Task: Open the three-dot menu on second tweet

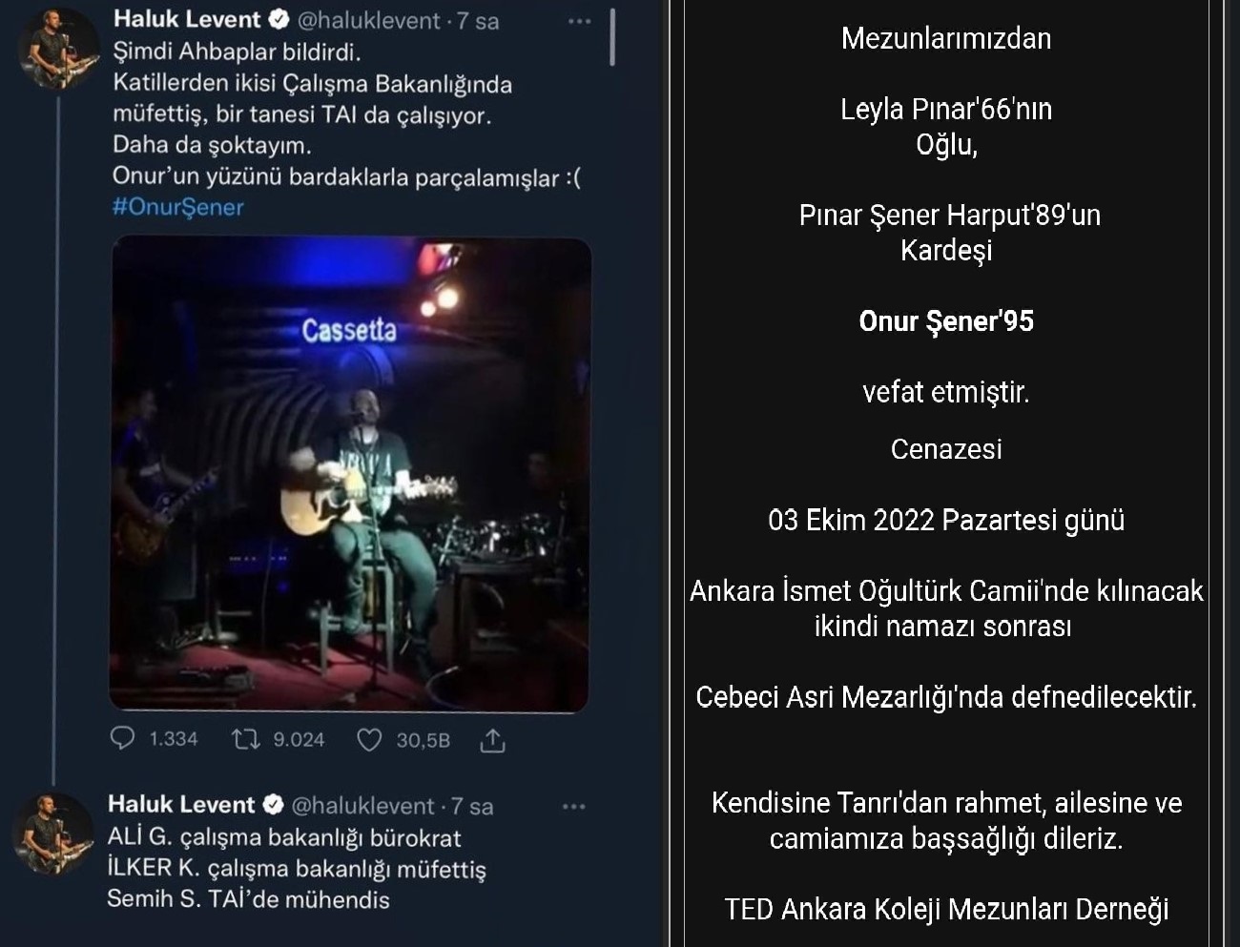Action: coord(573,807)
